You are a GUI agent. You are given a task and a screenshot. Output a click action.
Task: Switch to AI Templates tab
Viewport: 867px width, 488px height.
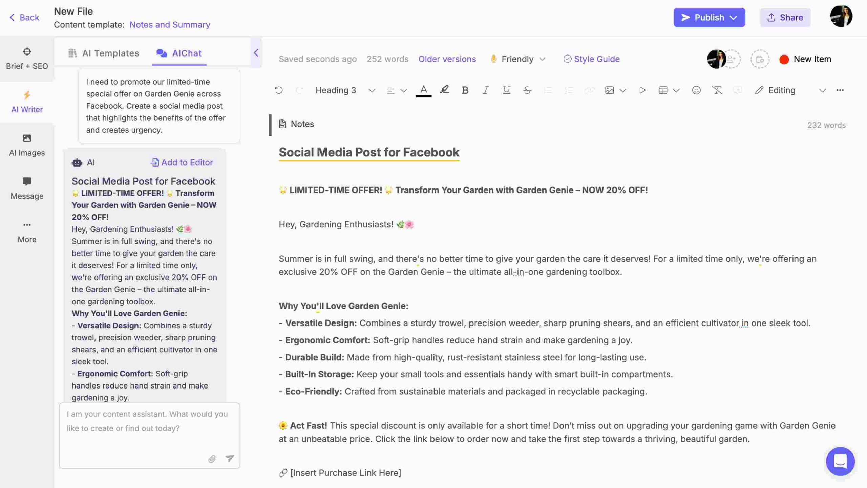(104, 53)
